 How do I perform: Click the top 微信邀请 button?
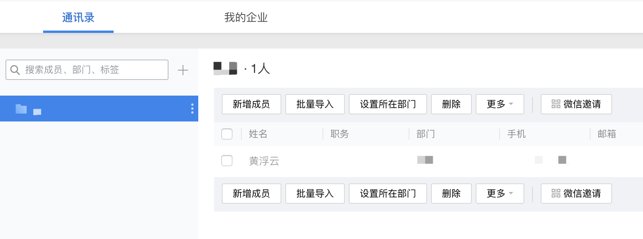[x=576, y=104]
